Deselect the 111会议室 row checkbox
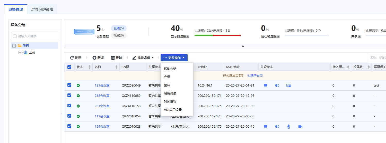Image resolution: width=386 pixels, height=143 pixels. (69, 116)
